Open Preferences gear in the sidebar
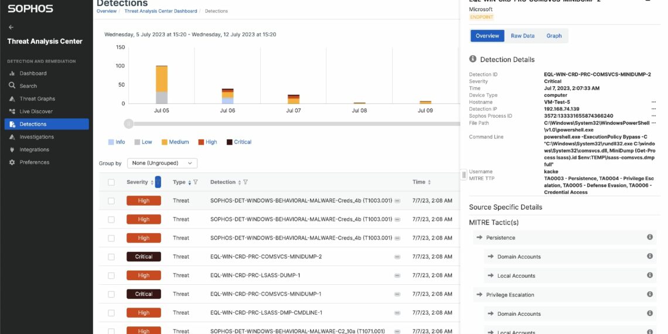Screen dimensions: 668x334 34,162
